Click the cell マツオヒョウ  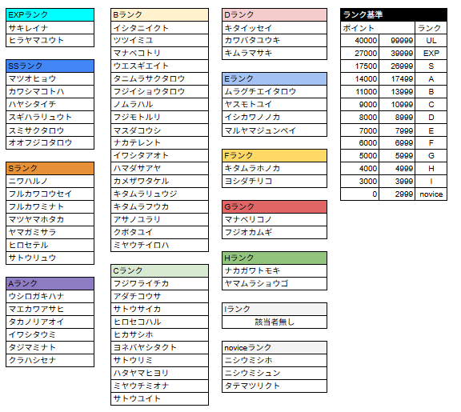[x=50, y=78]
